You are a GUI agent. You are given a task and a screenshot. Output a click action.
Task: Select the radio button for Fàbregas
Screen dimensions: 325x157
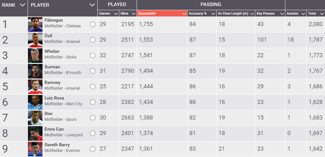click(x=93, y=24)
